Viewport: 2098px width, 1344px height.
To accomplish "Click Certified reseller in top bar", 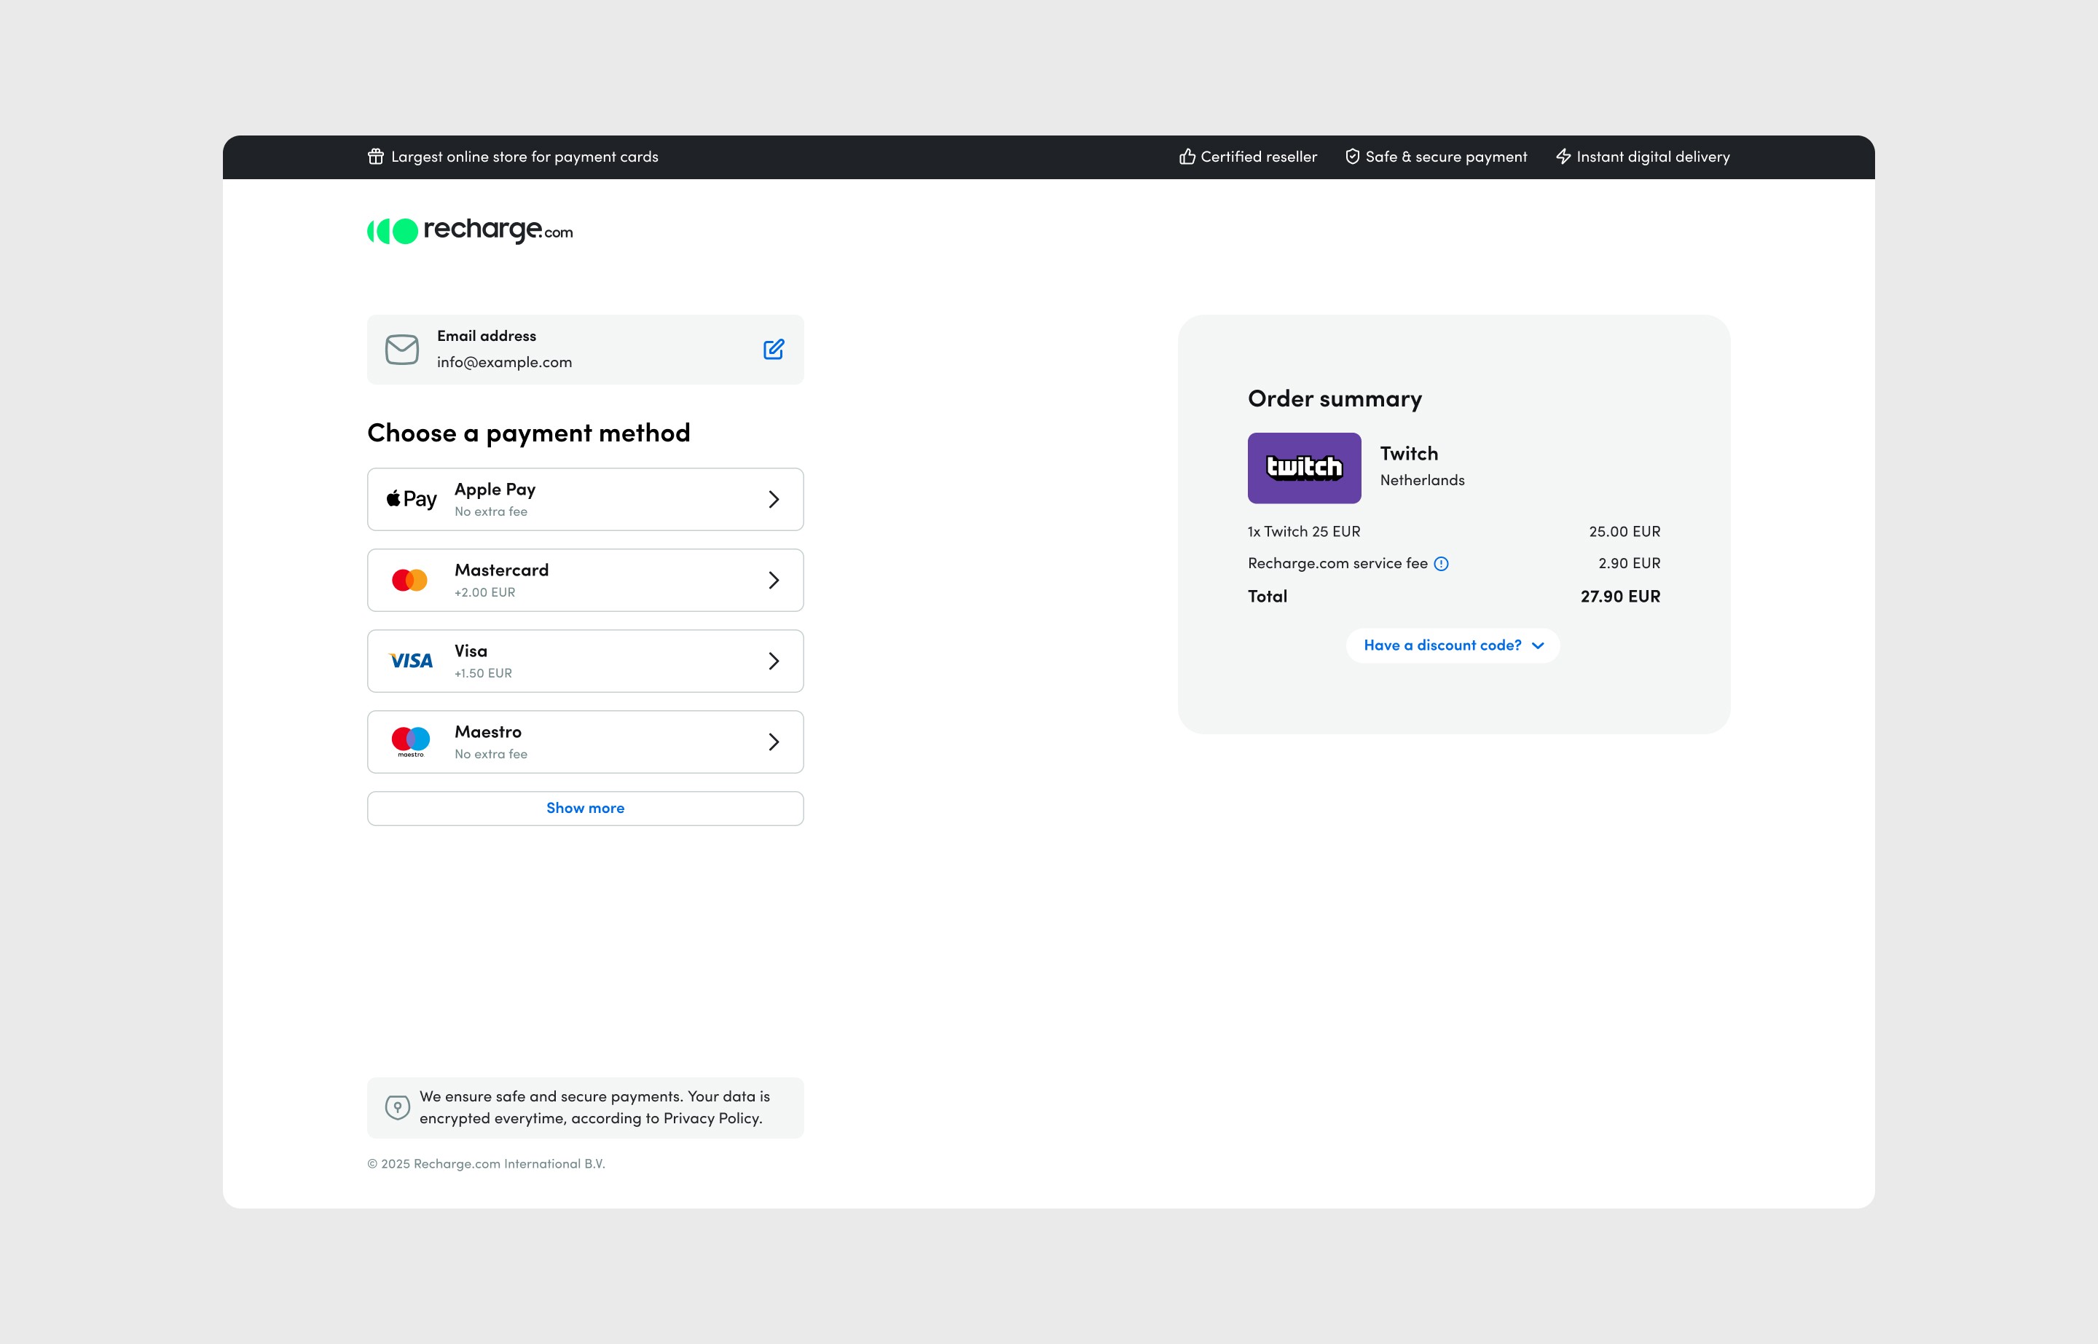I will point(1248,157).
